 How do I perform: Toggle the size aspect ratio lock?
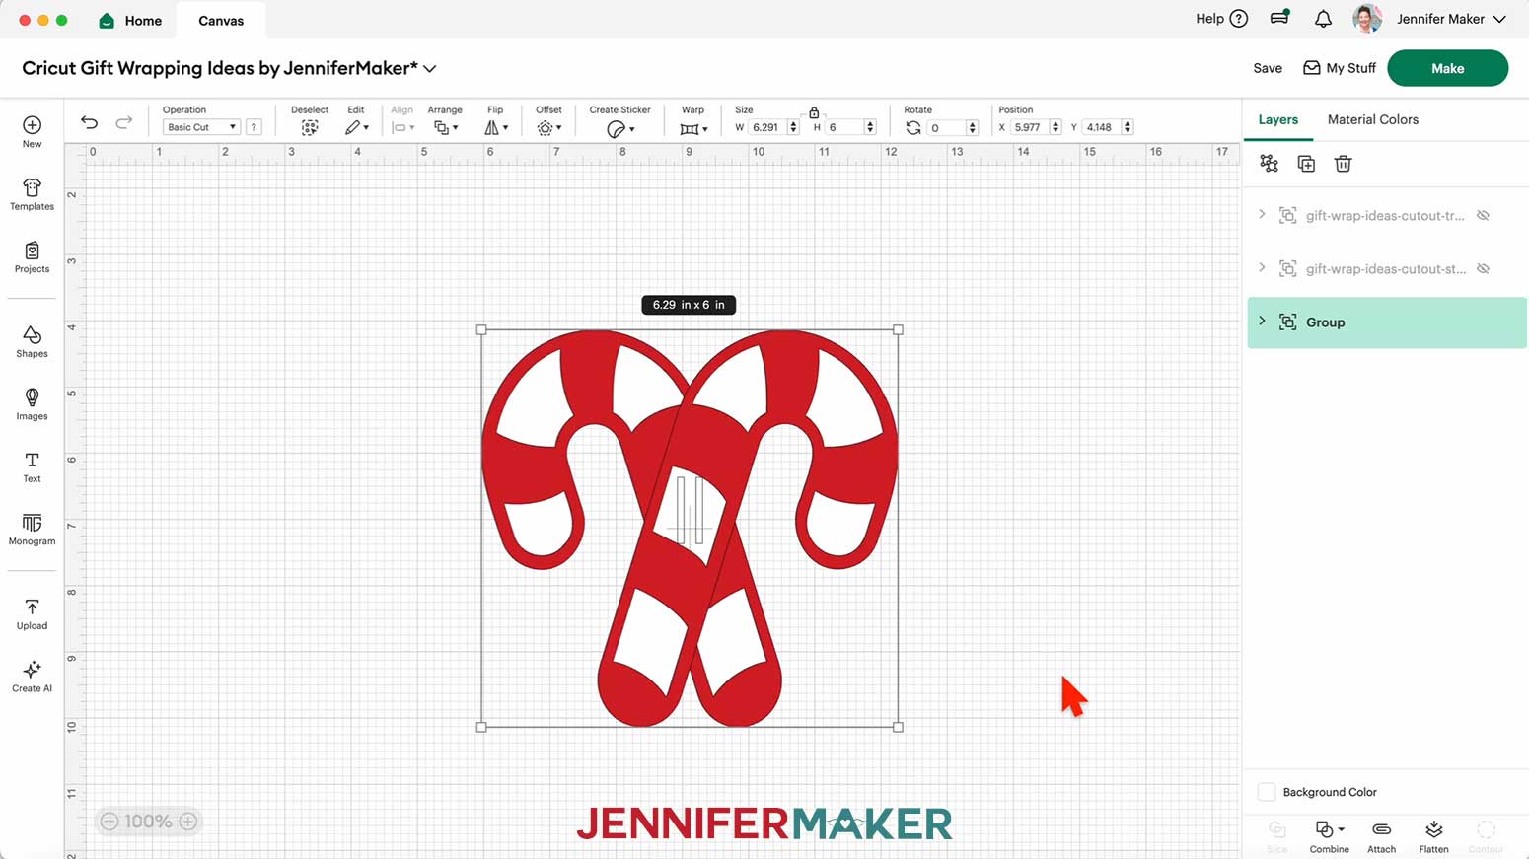(x=814, y=113)
